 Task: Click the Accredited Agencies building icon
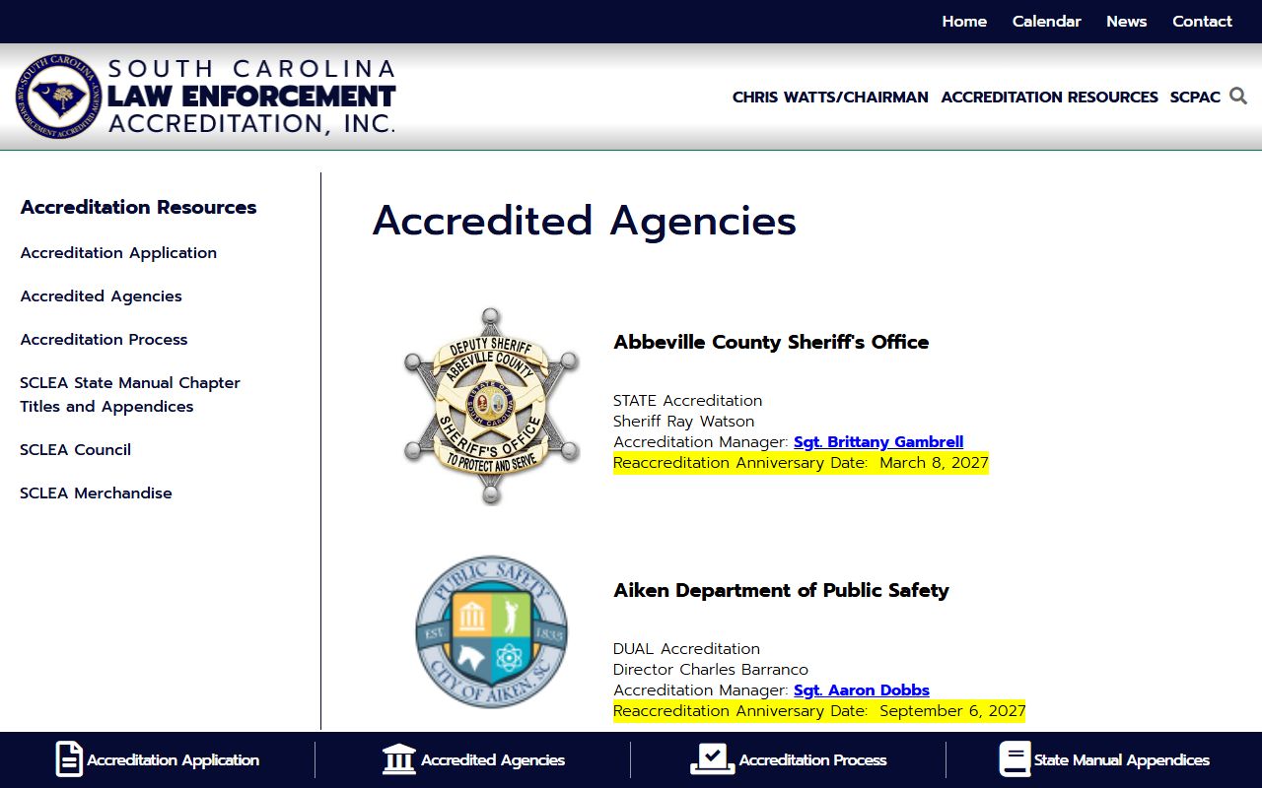pyautogui.click(x=399, y=759)
